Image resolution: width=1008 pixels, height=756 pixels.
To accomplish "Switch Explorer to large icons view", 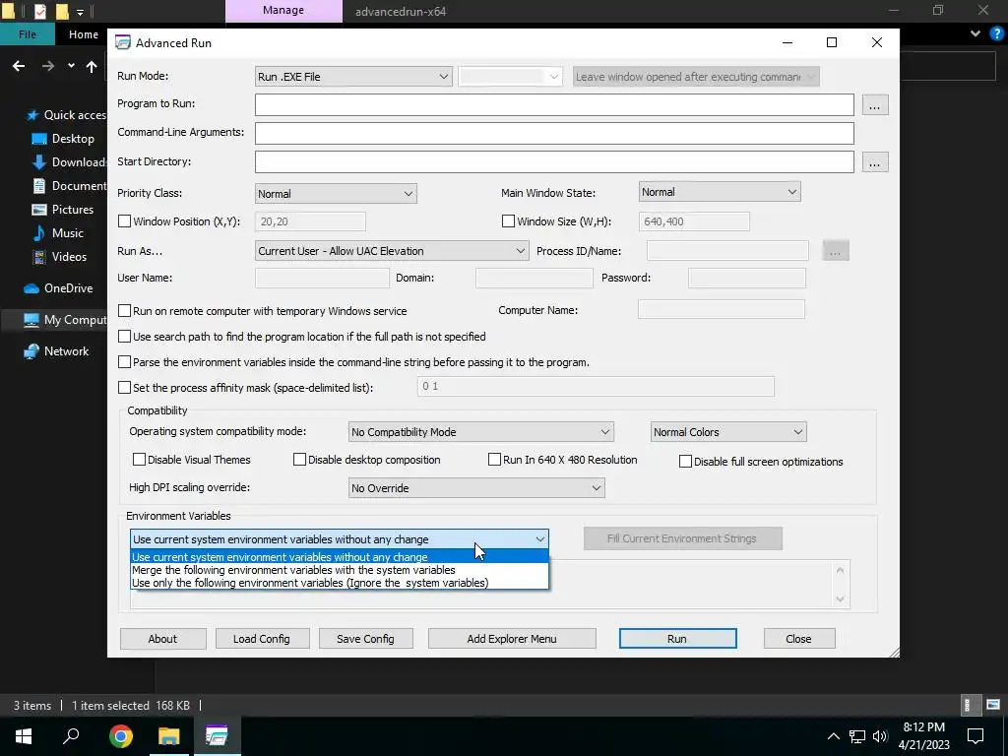I will [993, 705].
